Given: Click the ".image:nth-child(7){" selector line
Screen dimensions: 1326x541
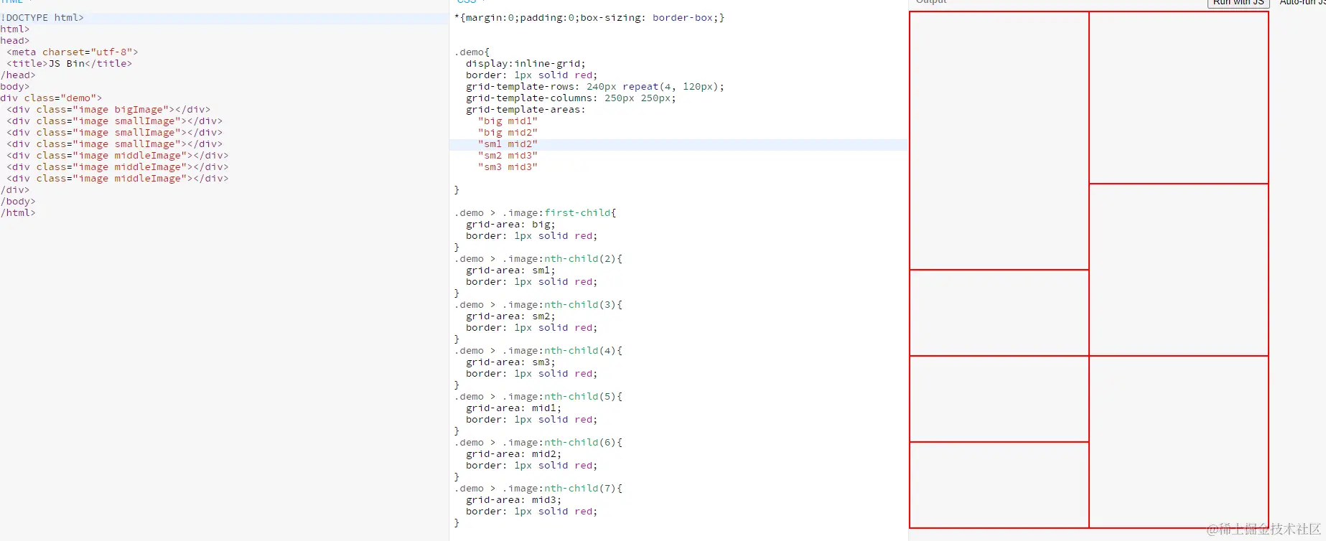Looking at the screenshot, I should (538, 489).
